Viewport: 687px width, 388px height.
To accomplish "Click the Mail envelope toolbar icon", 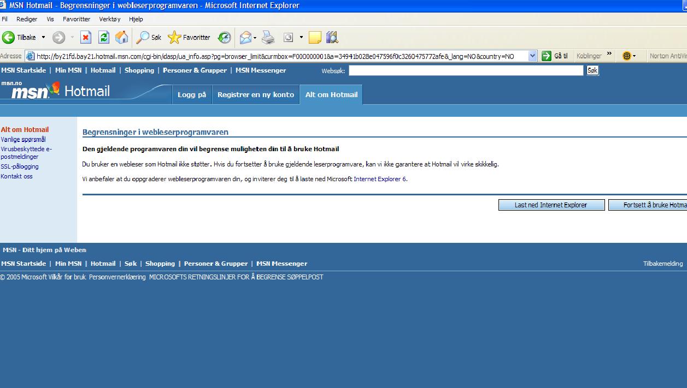I will 246,38.
